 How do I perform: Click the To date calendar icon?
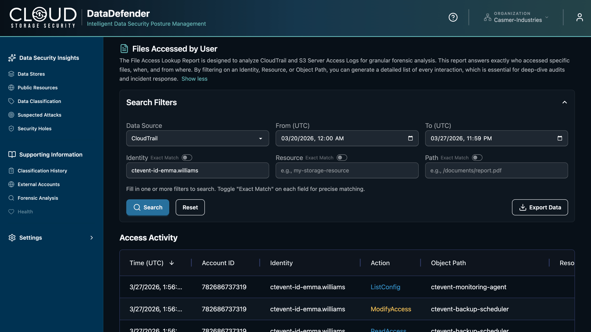click(559, 138)
